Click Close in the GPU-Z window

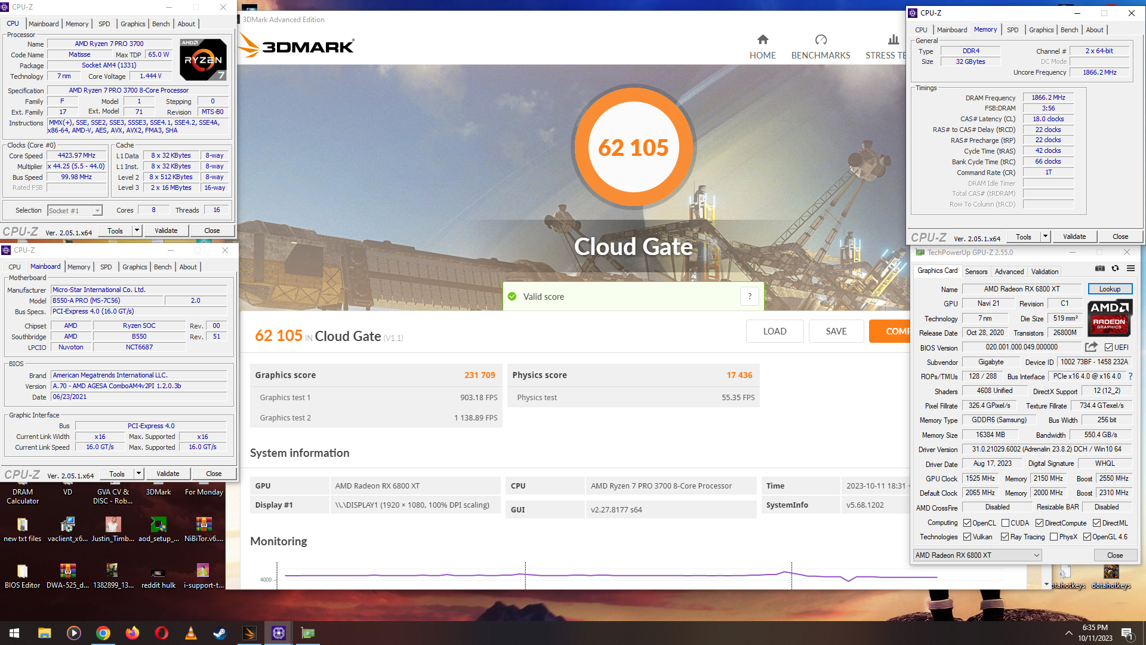(x=1114, y=555)
